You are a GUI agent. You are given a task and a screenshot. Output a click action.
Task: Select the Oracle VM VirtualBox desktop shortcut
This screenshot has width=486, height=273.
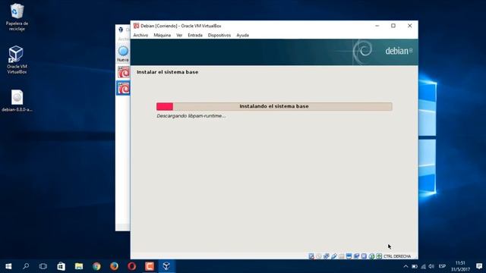pyautogui.click(x=17, y=59)
